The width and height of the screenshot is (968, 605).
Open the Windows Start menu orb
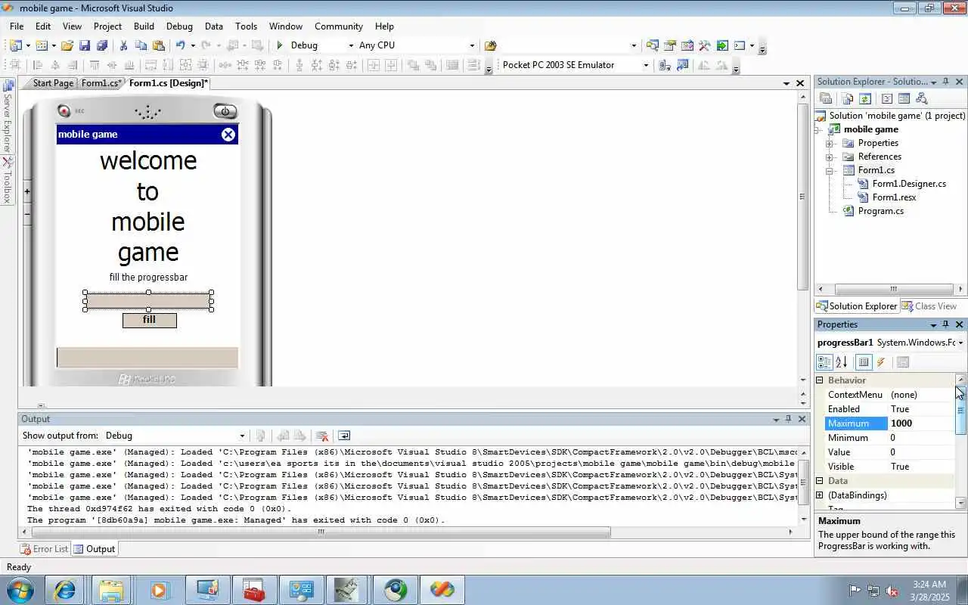(19, 589)
